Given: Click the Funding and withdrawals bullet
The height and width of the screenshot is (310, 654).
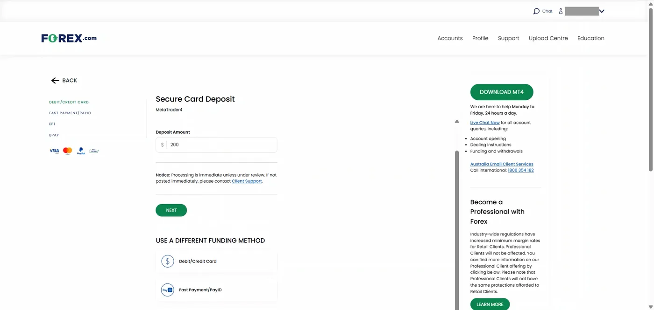Looking at the screenshot, I should tap(497, 151).
